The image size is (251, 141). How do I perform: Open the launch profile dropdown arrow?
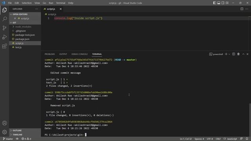coord(229,54)
